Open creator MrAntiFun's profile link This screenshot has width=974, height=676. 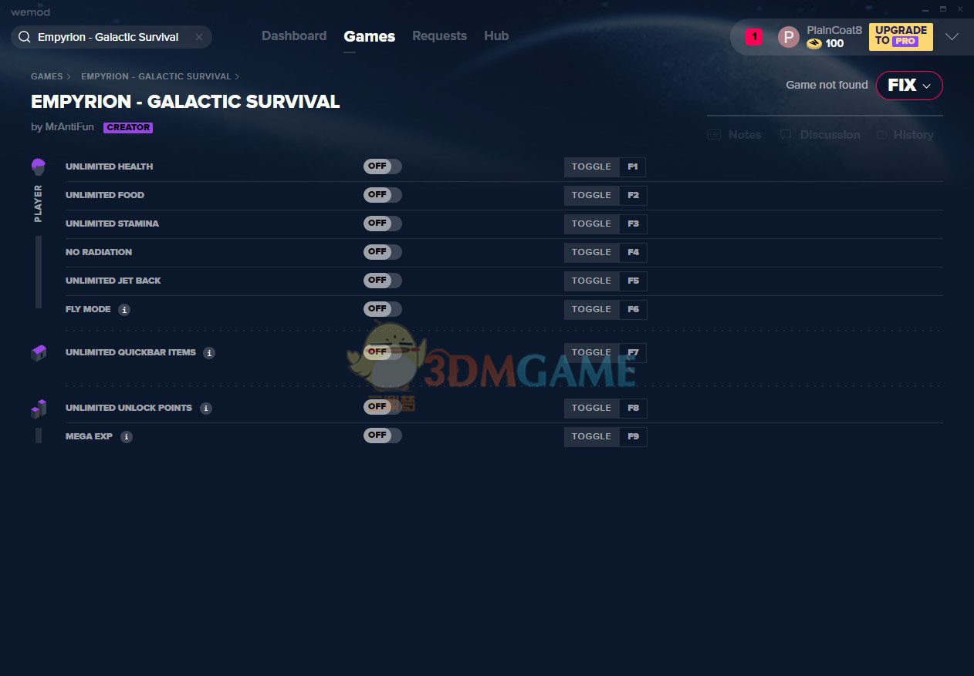coord(69,127)
